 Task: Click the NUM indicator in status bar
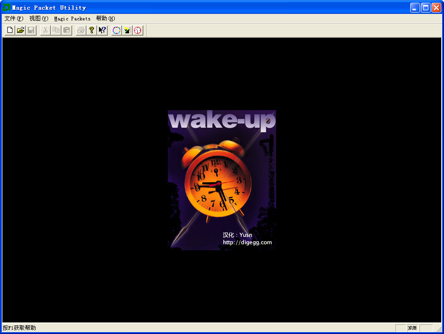pyautogui.click(x=412, y=328)
